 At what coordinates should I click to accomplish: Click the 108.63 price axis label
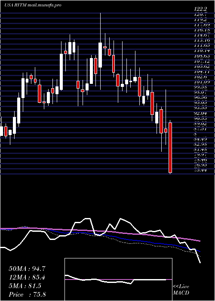pyautogui.click(x=202, y=56)
